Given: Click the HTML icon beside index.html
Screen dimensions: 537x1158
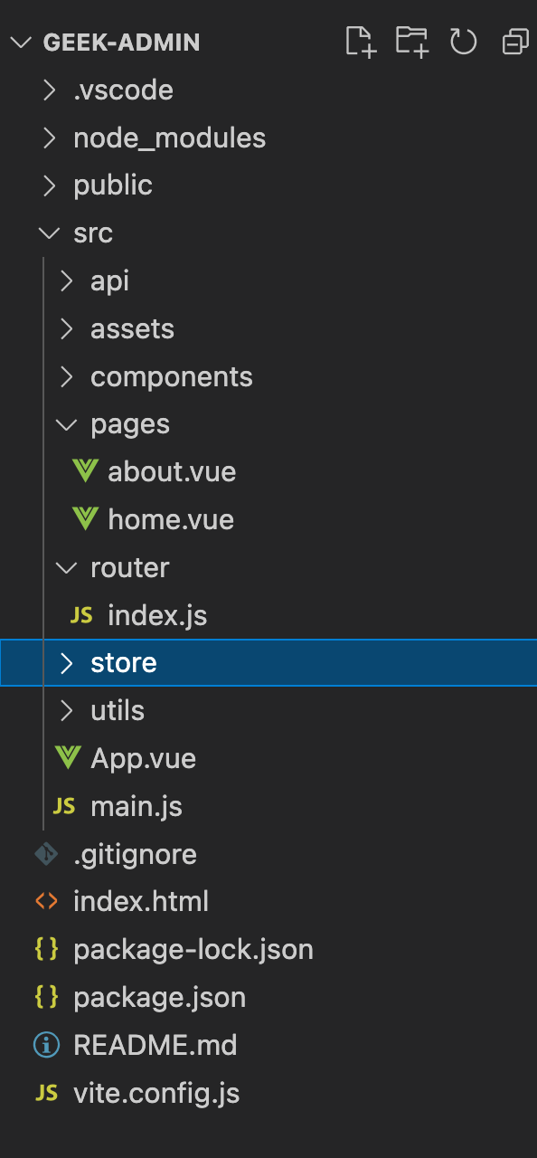Looking at the screenshot, I should point(46,901).
